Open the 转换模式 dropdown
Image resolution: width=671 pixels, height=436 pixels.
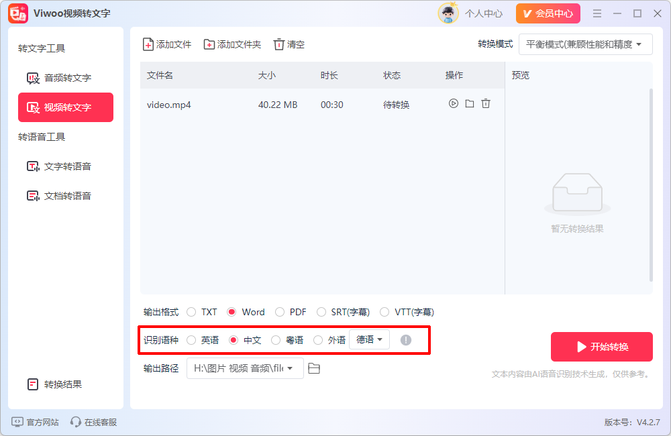pyautogui.click(x=585, y=44)
